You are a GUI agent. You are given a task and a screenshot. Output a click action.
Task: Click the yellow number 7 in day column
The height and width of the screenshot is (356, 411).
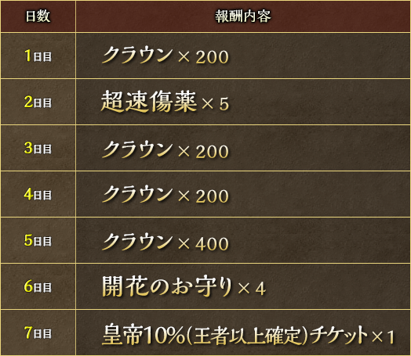[28, 333]
